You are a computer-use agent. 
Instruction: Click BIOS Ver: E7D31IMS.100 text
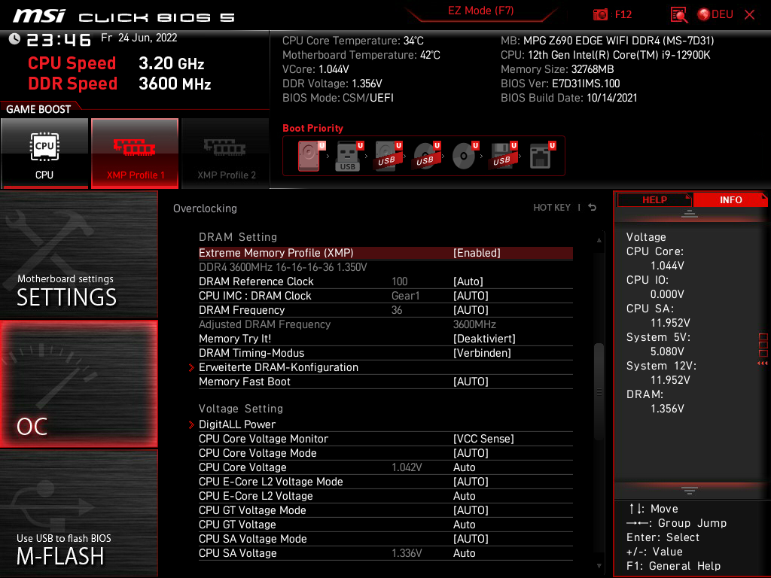pyautogui.click(x=560, y=84)
